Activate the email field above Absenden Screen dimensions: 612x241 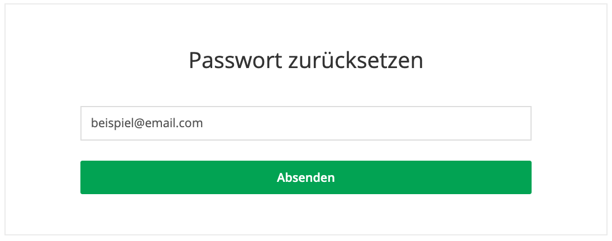(x=305, y=123)
